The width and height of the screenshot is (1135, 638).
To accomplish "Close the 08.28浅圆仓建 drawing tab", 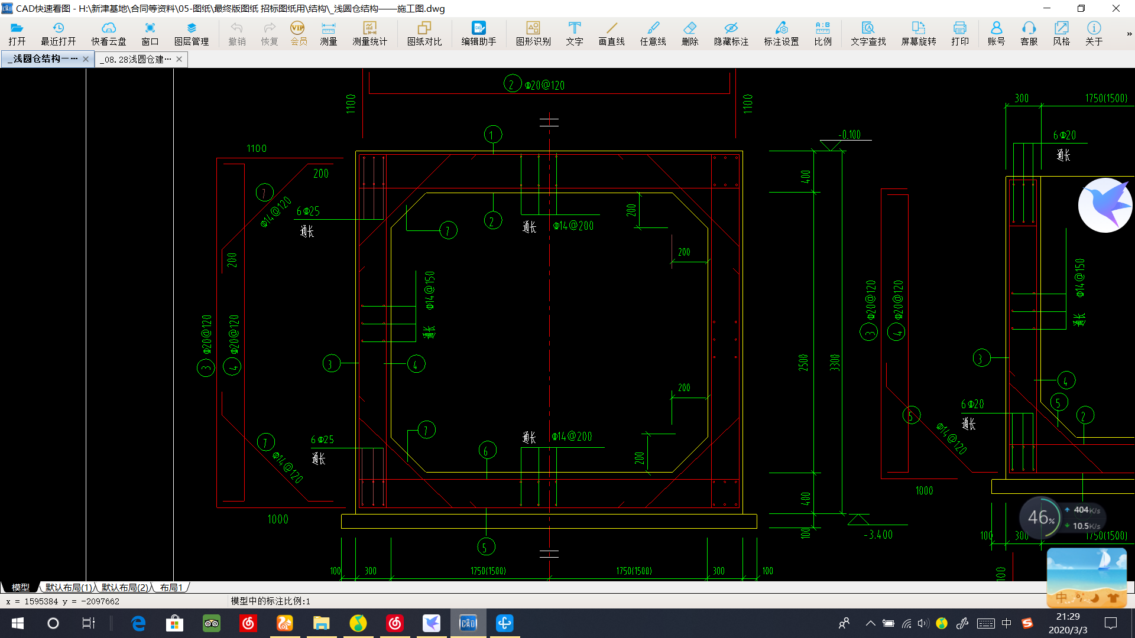I will (179, 59).
